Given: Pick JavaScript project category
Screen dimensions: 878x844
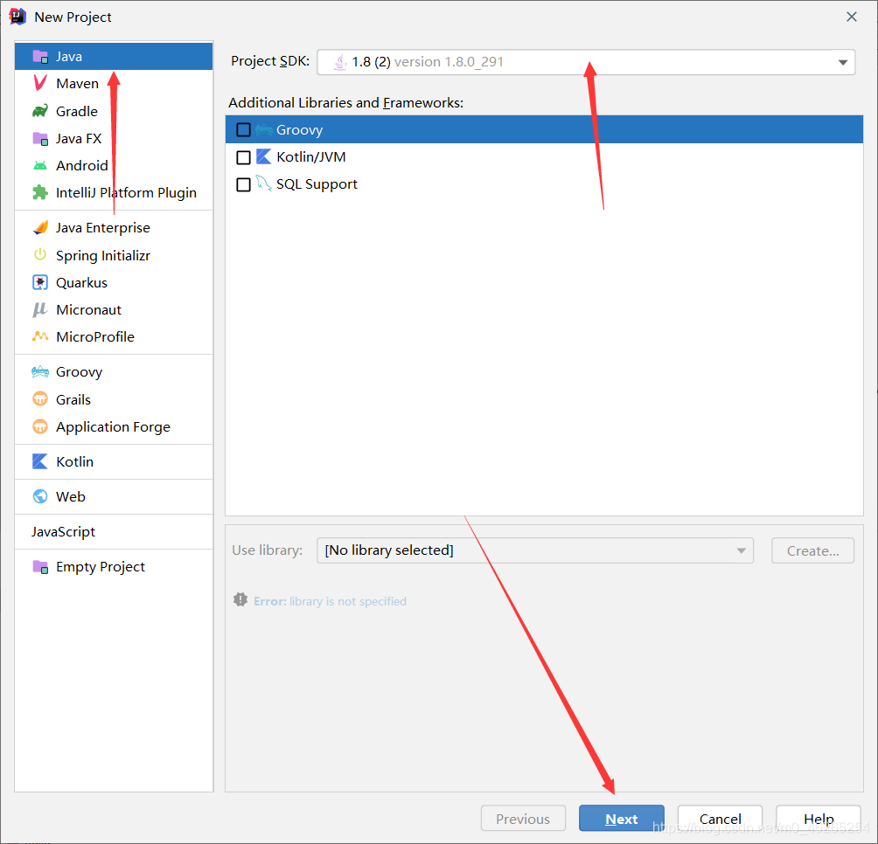Looking at the screenshot, I should coord(114,531).
